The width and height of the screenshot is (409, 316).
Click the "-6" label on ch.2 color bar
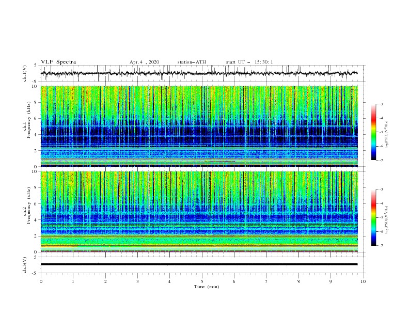click(x=381, y=231)
